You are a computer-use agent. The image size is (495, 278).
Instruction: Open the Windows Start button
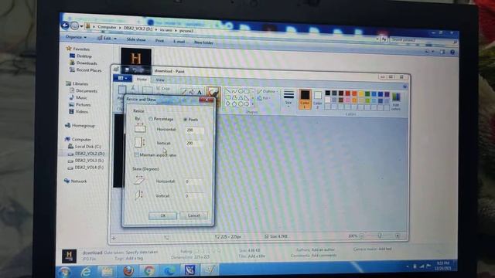point(64,273)
